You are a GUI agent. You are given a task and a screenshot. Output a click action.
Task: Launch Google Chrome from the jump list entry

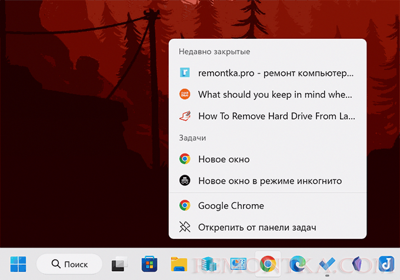268,206
